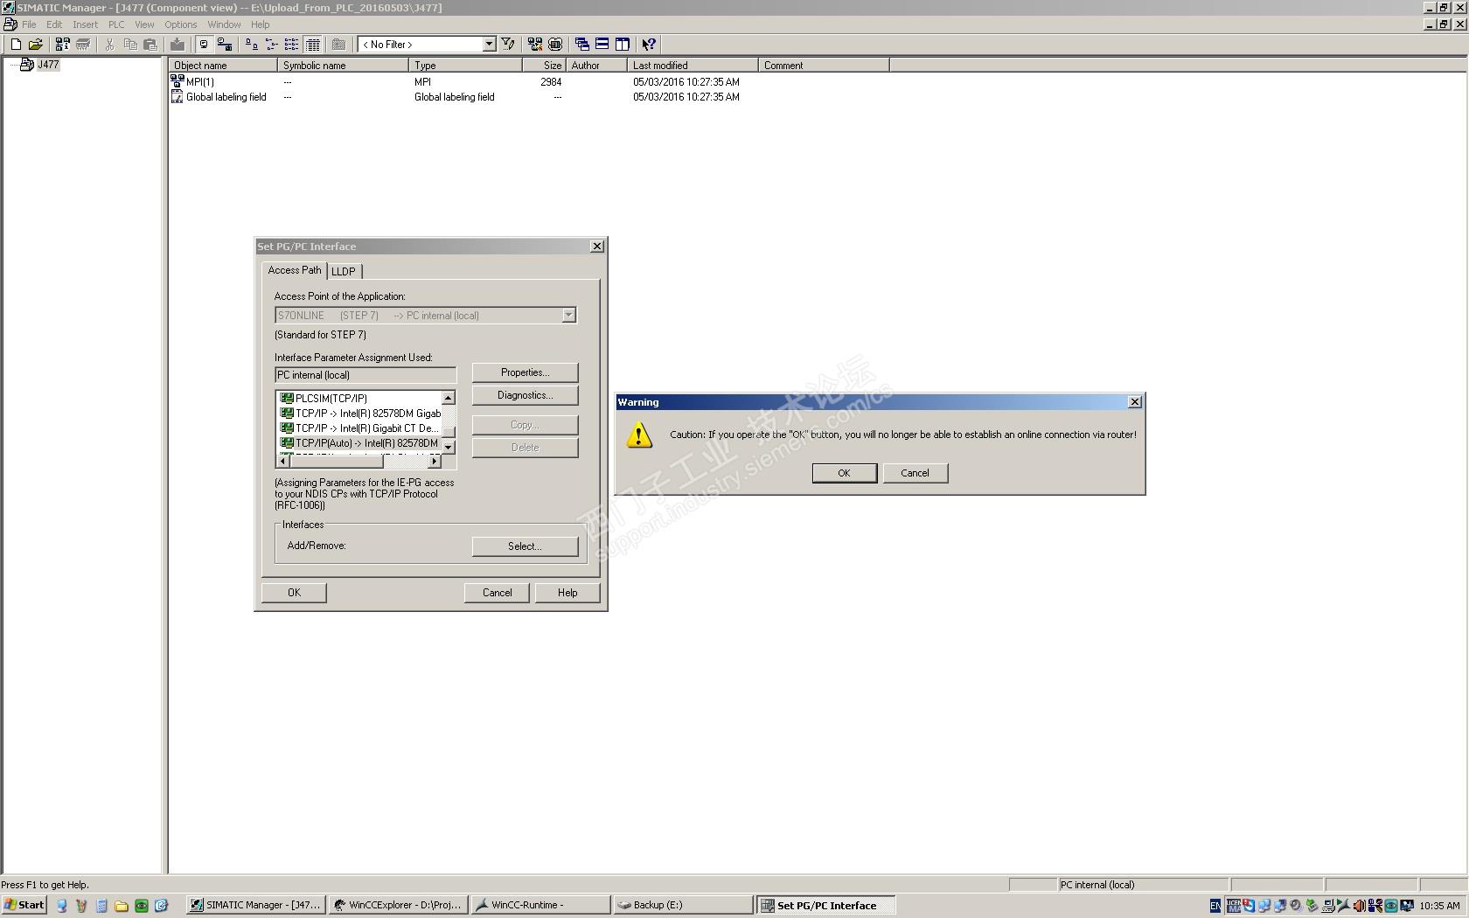Click the Windows Start button
The height and width of the screenshot is (918, 1469).
click(x=24, y=906)
